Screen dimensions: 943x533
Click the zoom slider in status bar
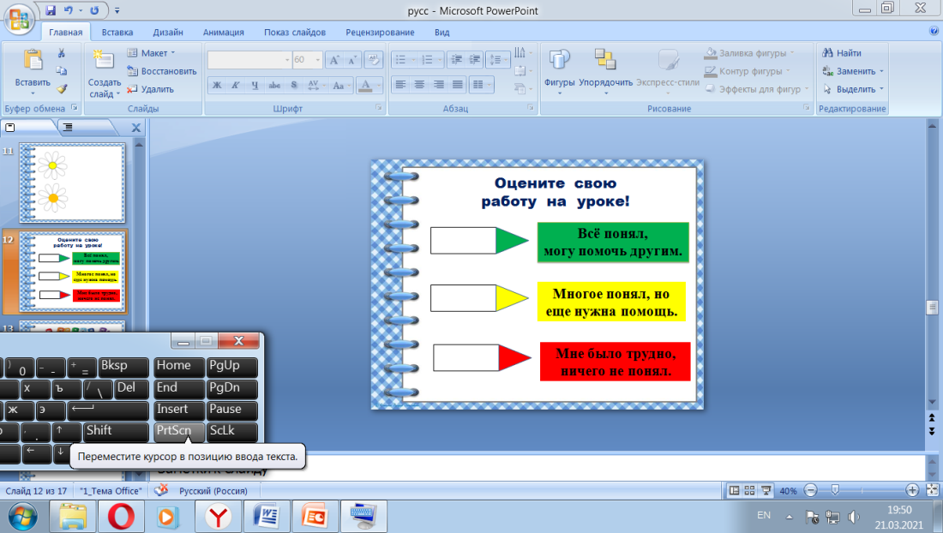point(834,491)
